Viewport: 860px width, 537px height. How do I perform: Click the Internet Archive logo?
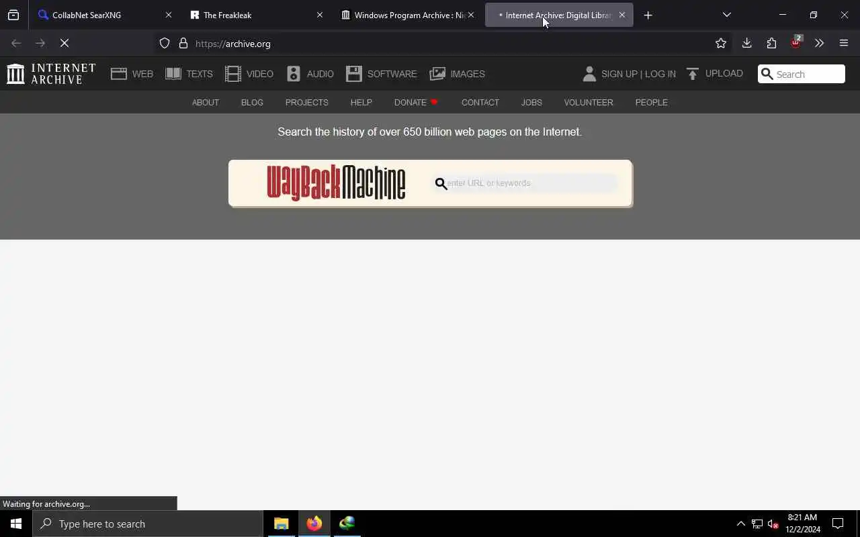coord(51,74)
